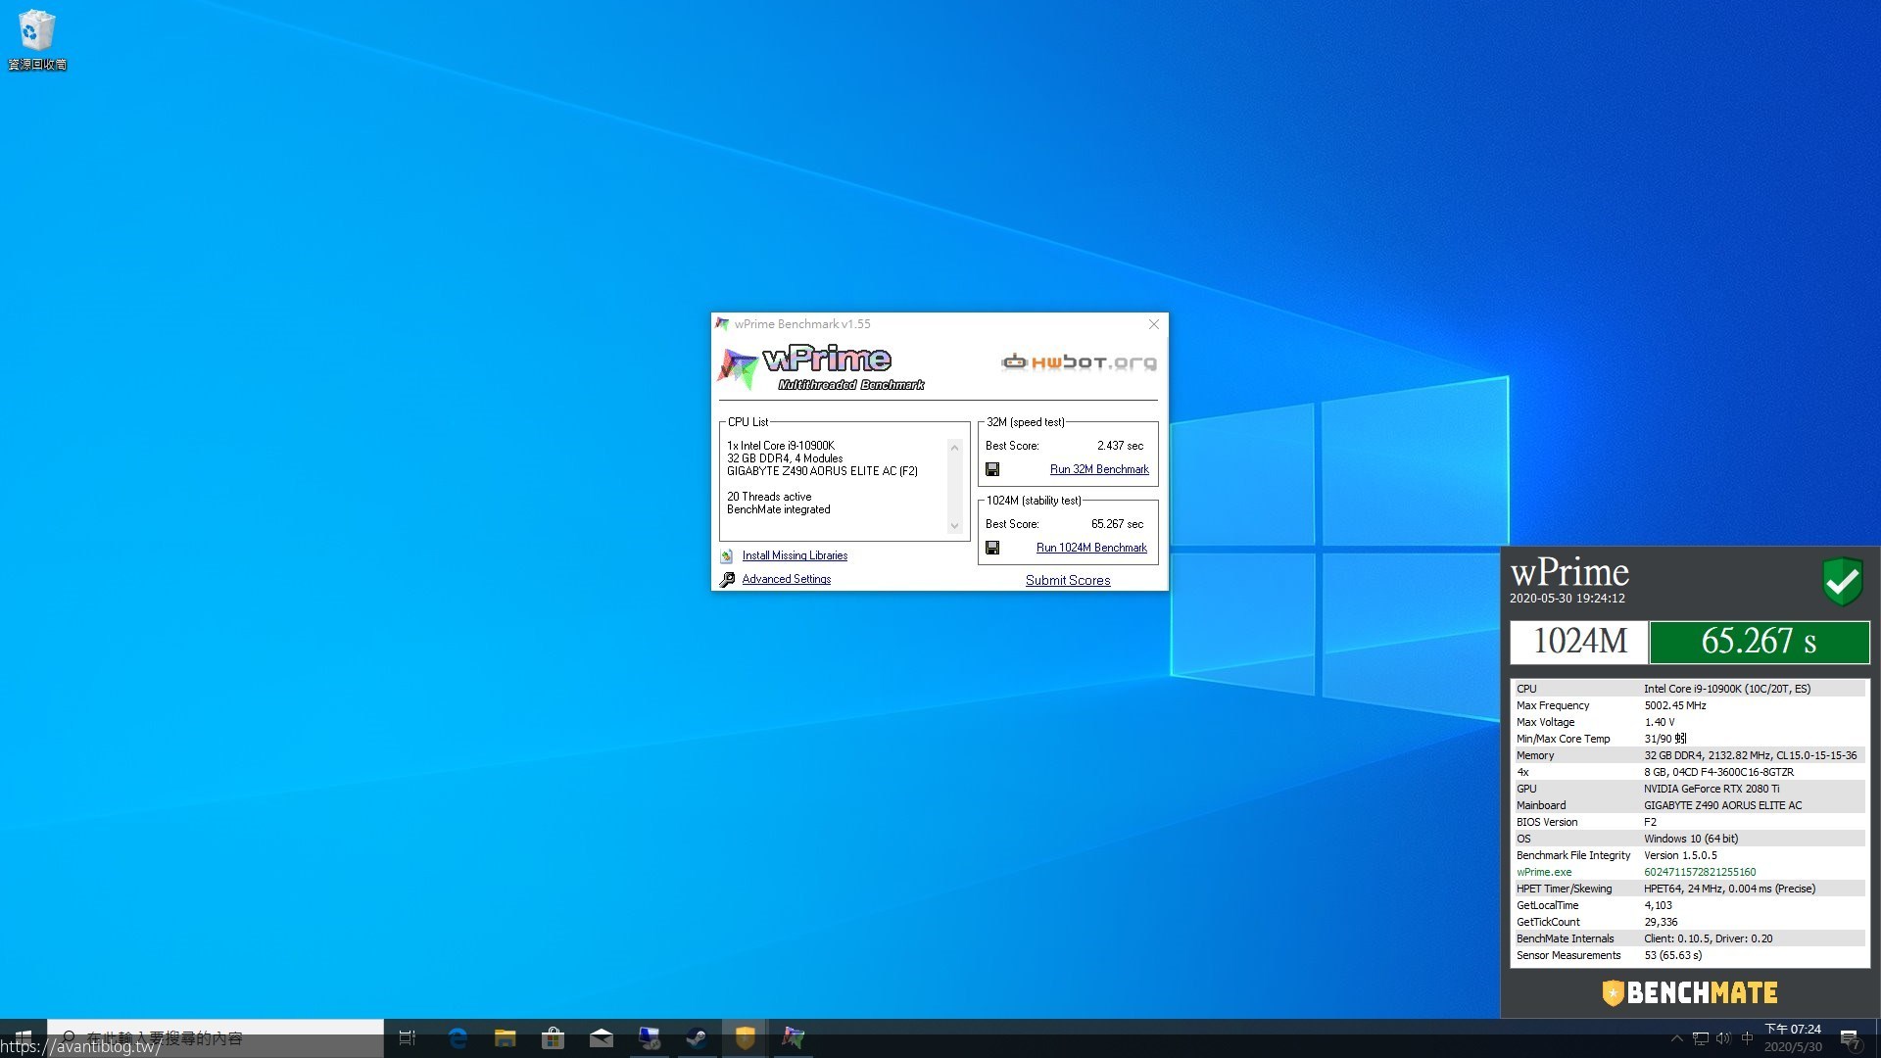Open the network status tray icon
Screen dimensions: 1881x1058
[1701, 1038]
